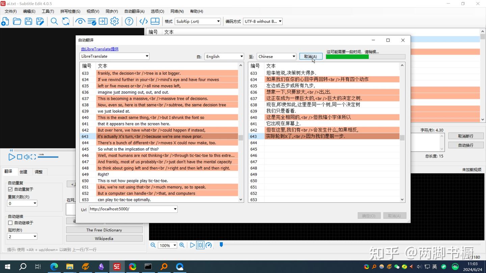Open the source language English dropdown
This screenshot has width=486, height=273.
[224, 56]
